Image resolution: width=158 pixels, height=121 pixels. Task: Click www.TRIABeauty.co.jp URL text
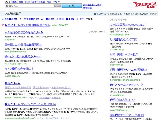[121, 110]
